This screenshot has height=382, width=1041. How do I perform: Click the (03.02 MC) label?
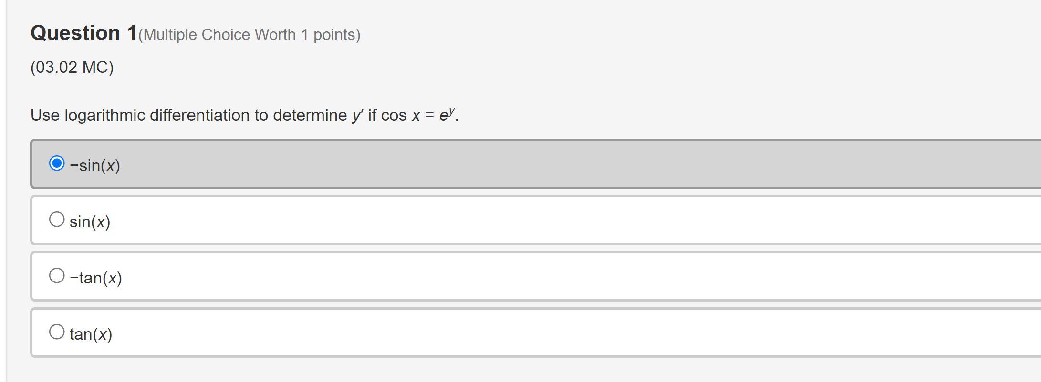click(72, 68)
